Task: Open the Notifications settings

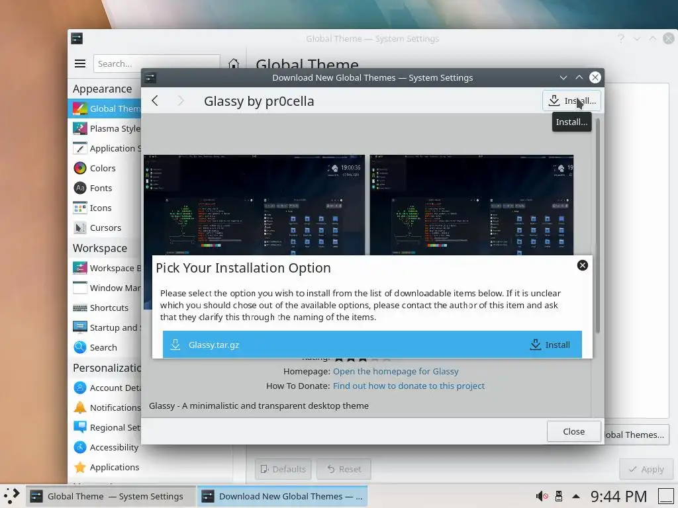Action: (x=105, y=407)
